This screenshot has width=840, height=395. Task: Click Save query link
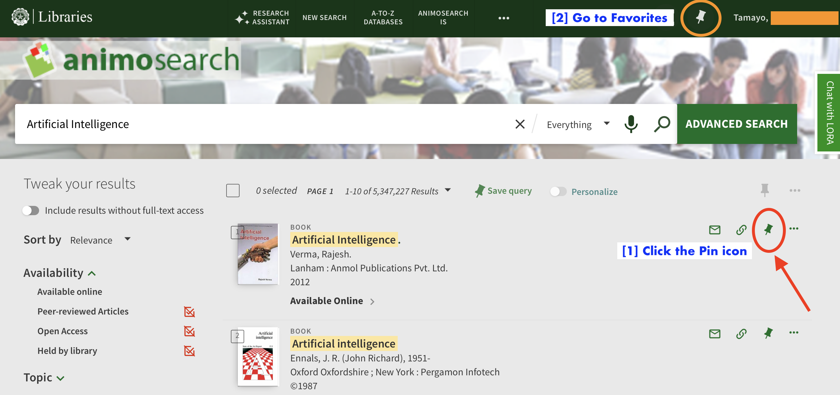pyautogui.click(x=503, y=191)
